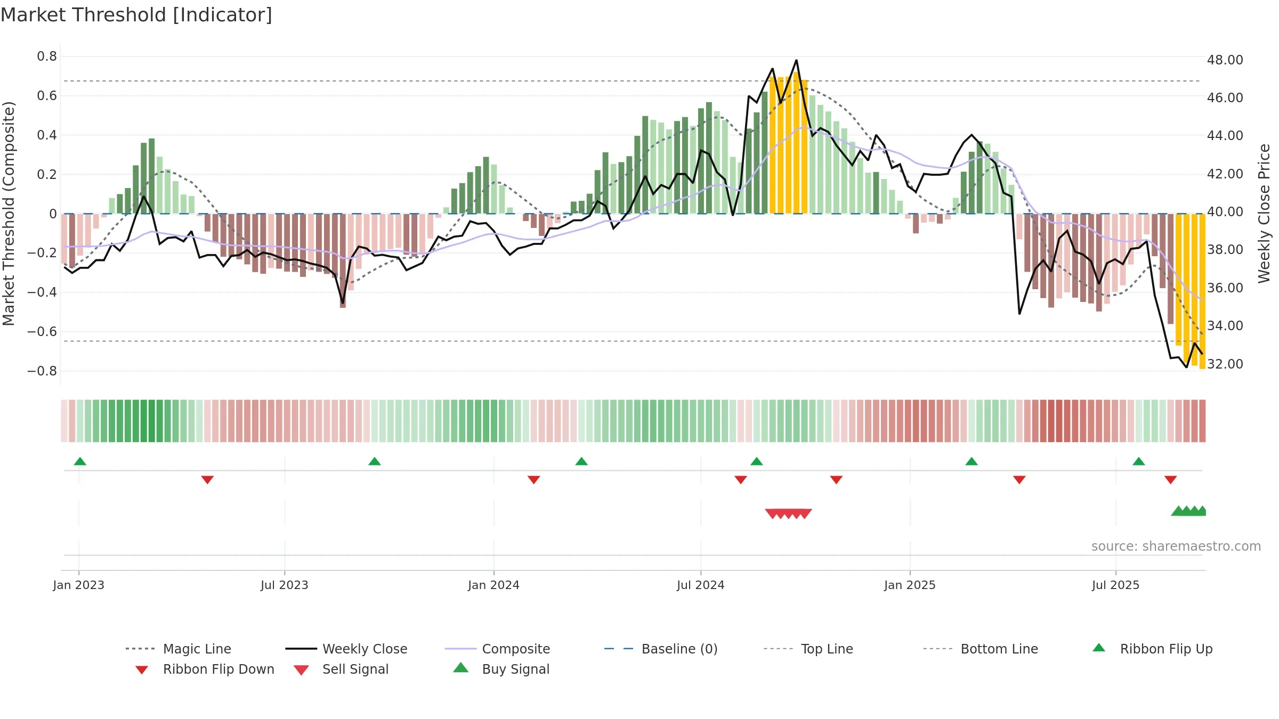1279x719 pixels.
Task: Click the green flip-up triangle between Jul 2023 and Jan 2024
Action: pyautogui.click(x=375, y=461)
